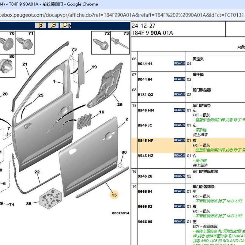
Task: Open REACH info for part 8666 95
Action: [x=179, y=221]
